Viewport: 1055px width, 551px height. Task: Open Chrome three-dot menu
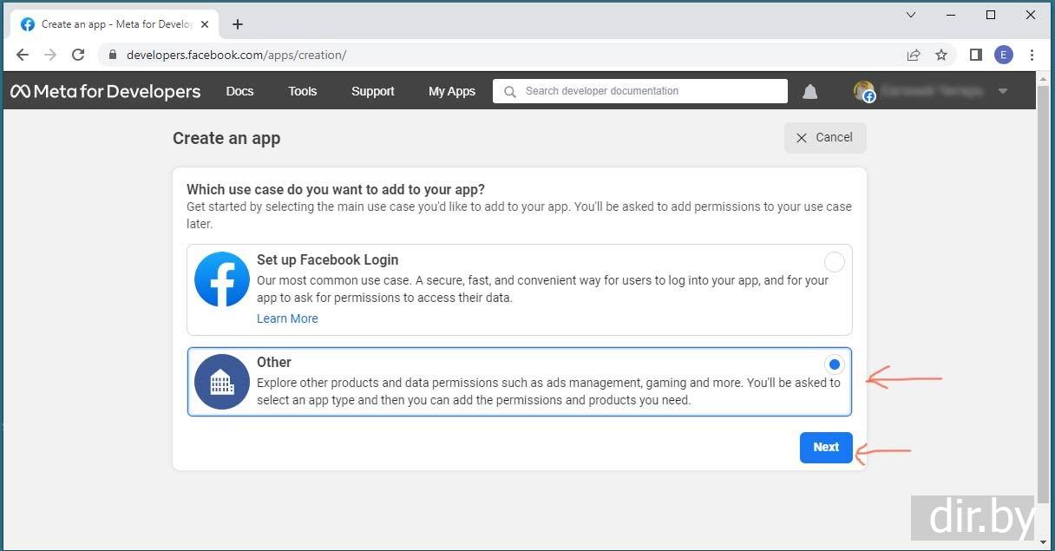pos(1032,55)
